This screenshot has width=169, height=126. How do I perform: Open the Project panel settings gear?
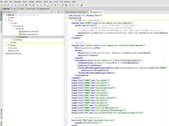coord(59,12)
